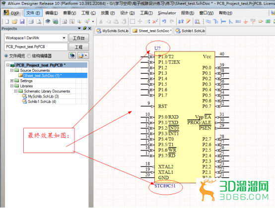The width and height of the screenshot is (275, 208).
Task: Pin the Projects panel
Action: [x=85, y=28]
